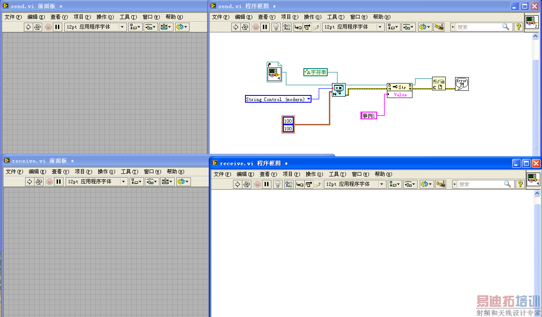The image size is (542, 317).
Task: Abort execution in receive.vi block diagram
Action: (257, 184)
